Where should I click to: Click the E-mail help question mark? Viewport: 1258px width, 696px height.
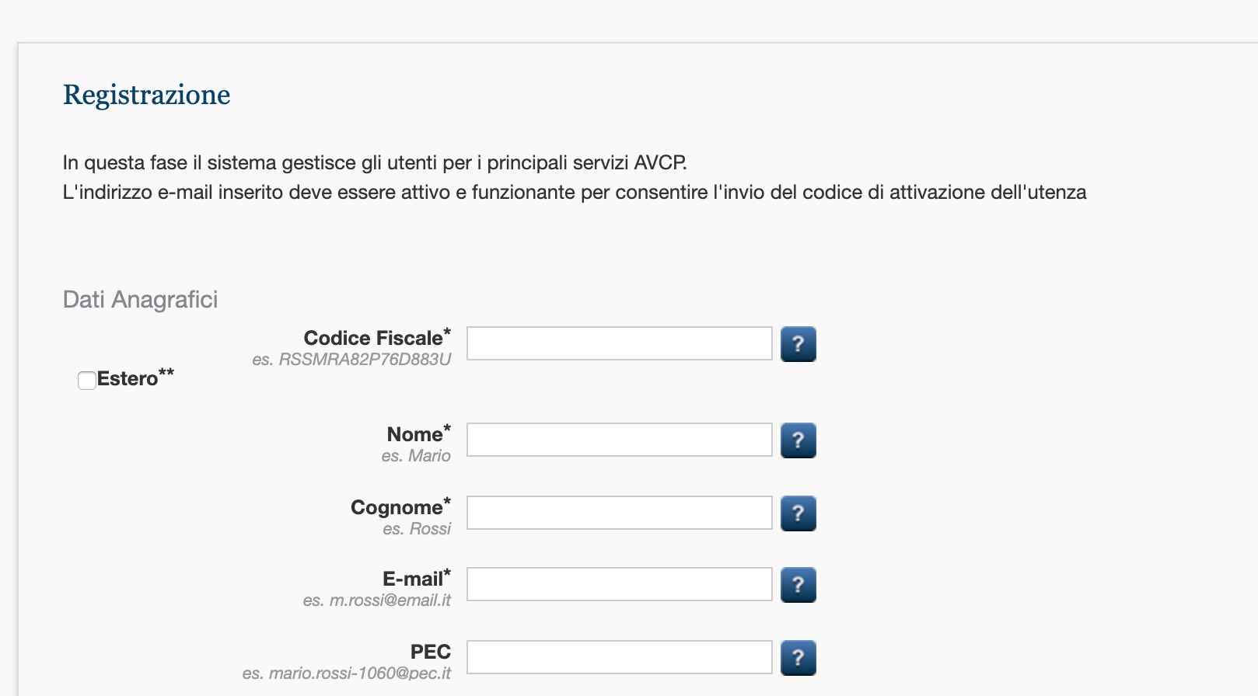tap(798, 585)
